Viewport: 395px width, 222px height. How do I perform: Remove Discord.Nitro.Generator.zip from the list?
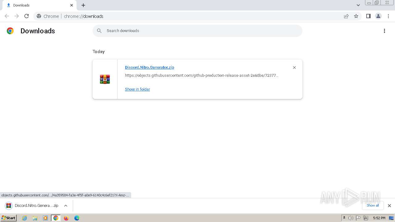point(294,68)
